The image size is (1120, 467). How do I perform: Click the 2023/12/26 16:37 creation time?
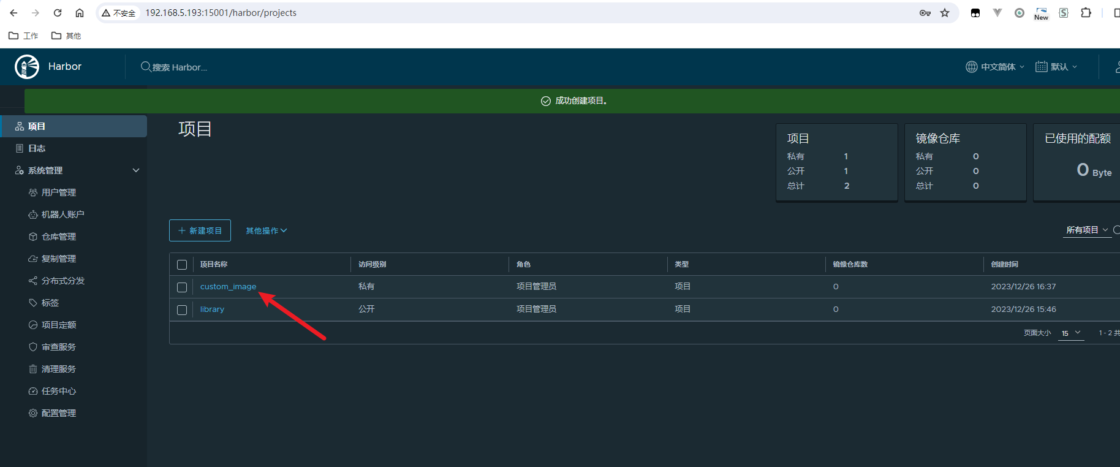pos(1024,286)
